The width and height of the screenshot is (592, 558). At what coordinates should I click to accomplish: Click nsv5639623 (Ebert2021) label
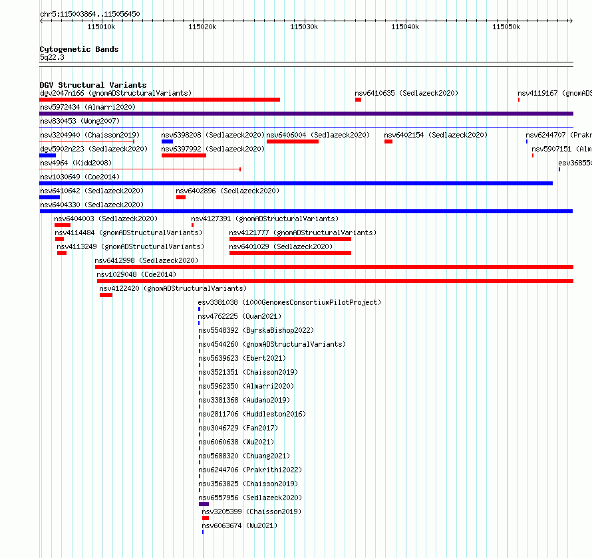click(x=242, y=358)
